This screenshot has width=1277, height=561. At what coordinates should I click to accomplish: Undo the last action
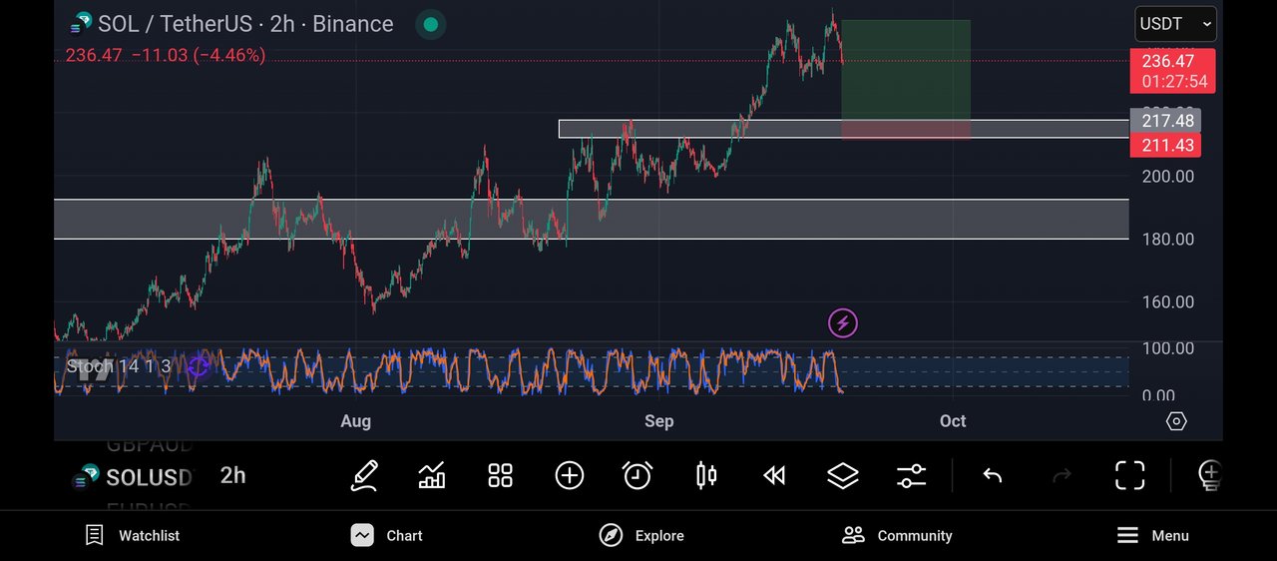992,475
